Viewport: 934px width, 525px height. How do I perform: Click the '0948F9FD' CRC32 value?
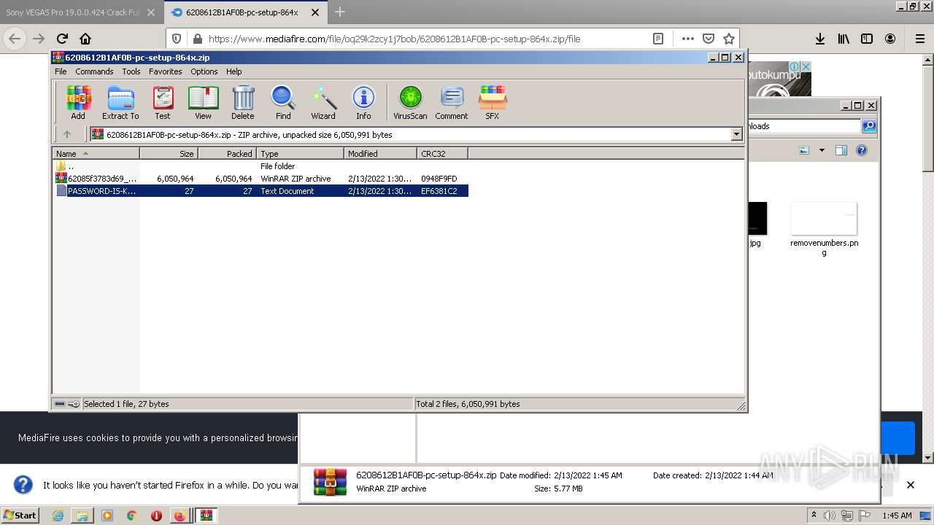pos(439,179)
